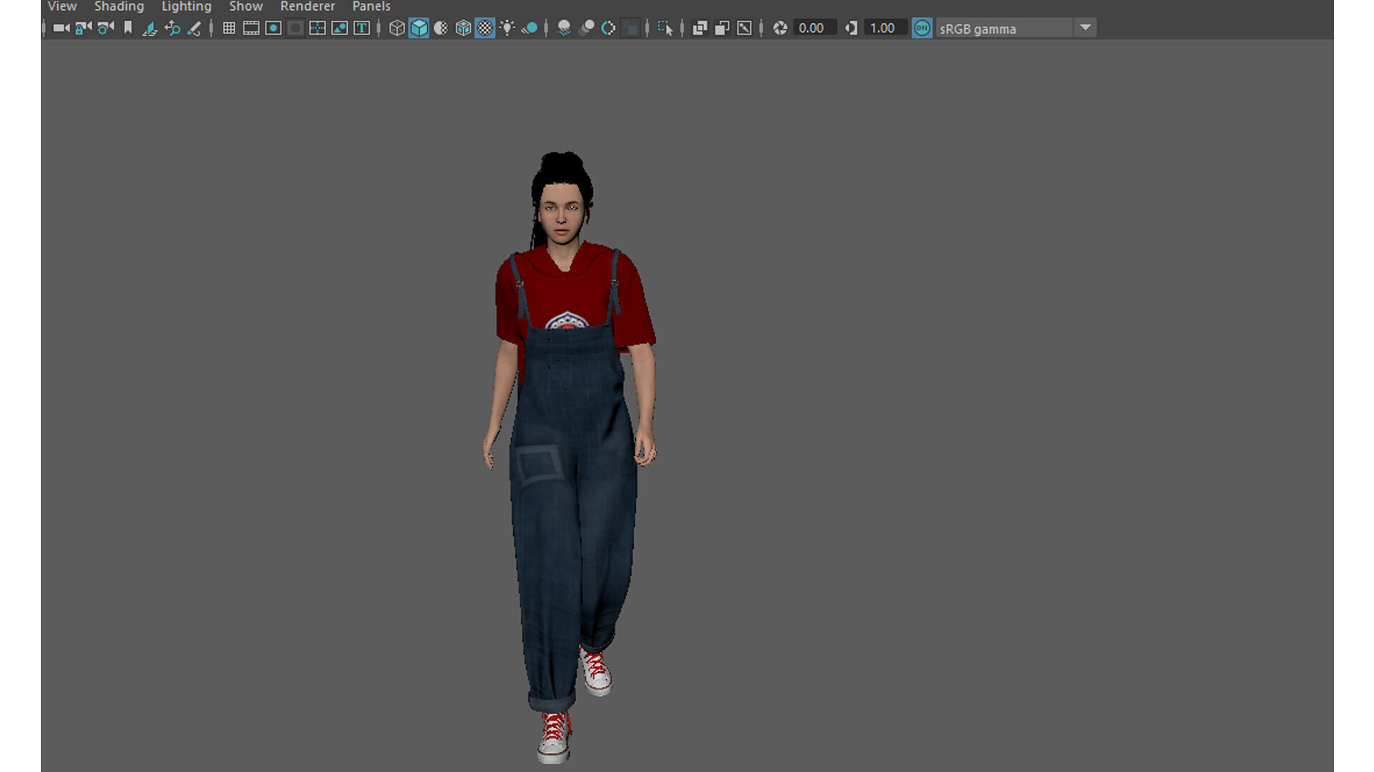Click the exposure value field 0.00
Viewport: 1374px width, 772px height.
pos(814,28)
